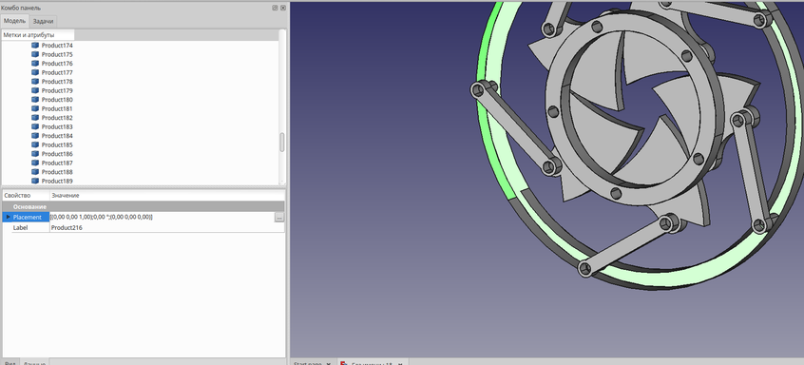Screen dimensions: 804x365
Task: Select Product187 in the model tree
Action: click(57, 163)
